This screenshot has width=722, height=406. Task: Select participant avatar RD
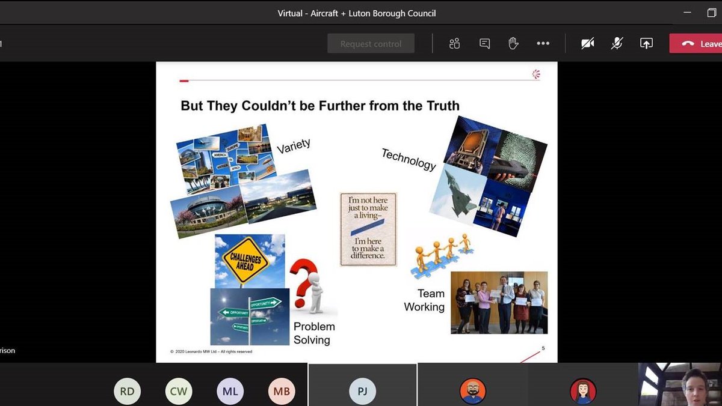pyautogui.click(x=127, y=392)
